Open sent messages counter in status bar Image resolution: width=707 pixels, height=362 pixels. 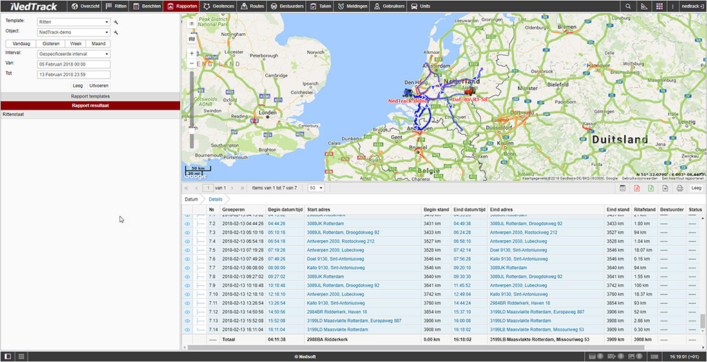[x=615, y=356]
